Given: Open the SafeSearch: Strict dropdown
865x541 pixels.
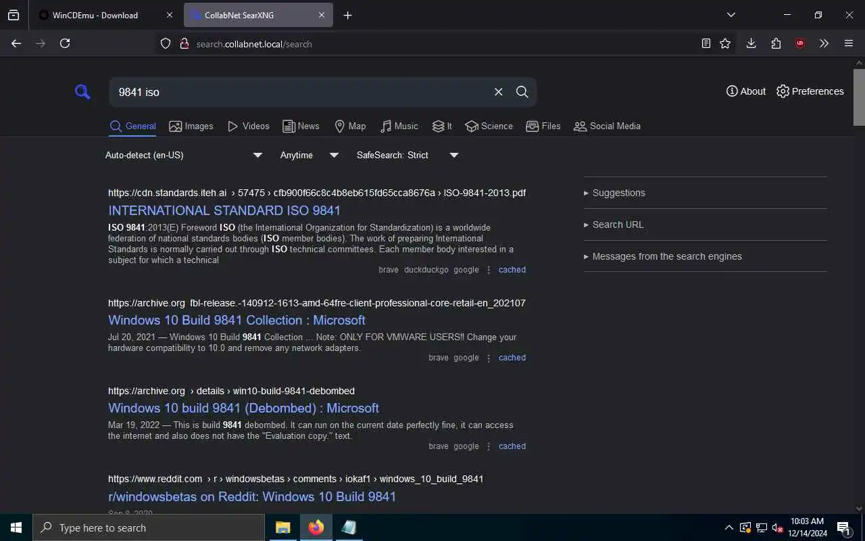Looking at the screenshot, I should [407, 156].
